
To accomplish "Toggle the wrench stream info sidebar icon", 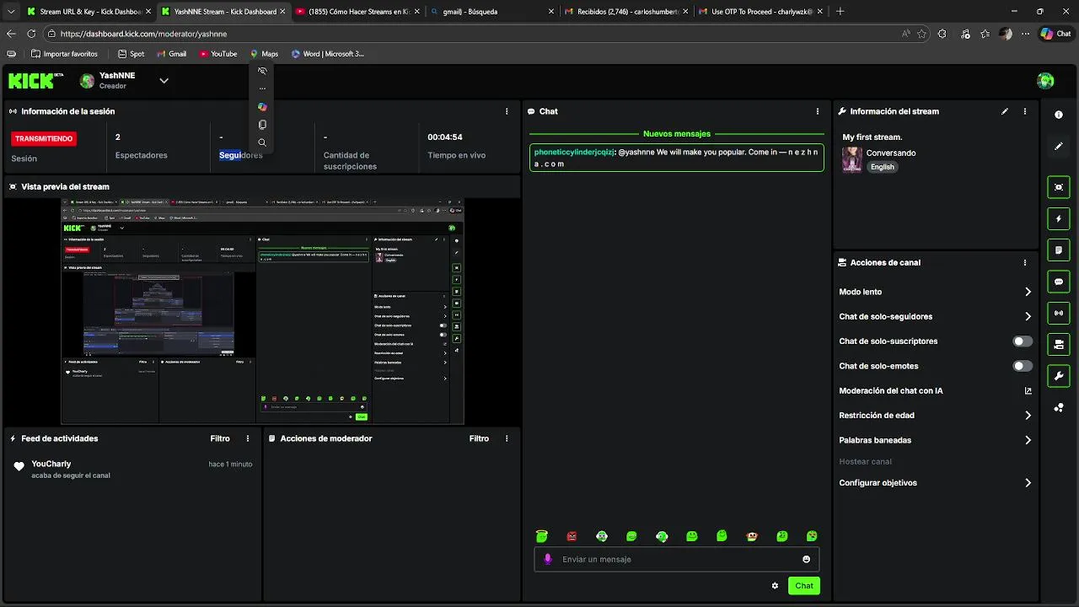I will pyautogui.click(x=1059, y=376).
